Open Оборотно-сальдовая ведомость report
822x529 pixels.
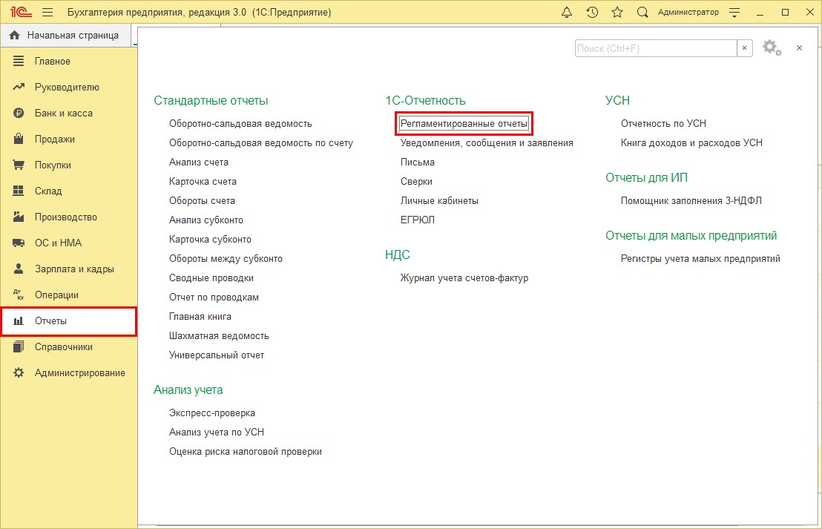point(240,124)
